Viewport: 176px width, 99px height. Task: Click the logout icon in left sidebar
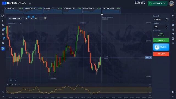click(3, 92)
